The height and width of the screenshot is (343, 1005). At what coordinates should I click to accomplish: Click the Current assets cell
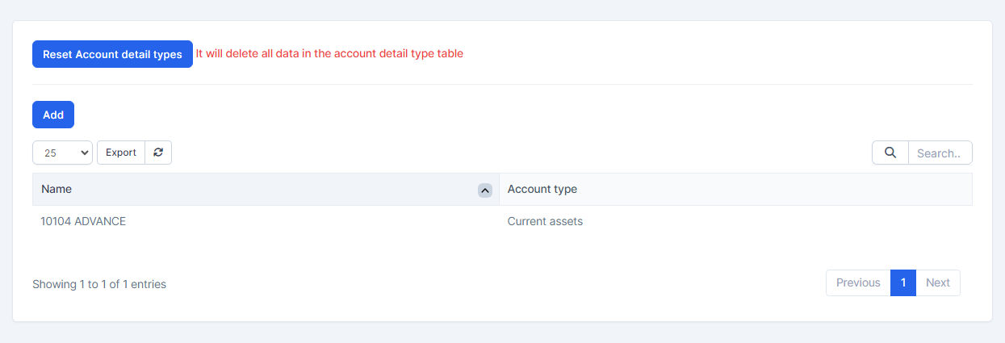coord(545,221)
